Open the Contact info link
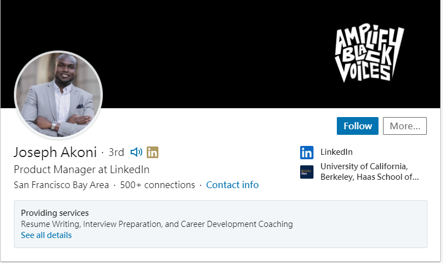This screenshot has width=443, height=263. point(232,185)
